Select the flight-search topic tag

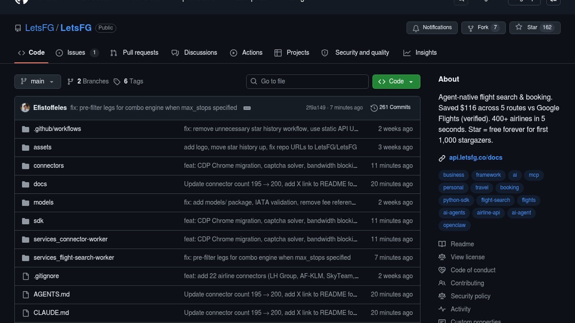coord(495,200)
